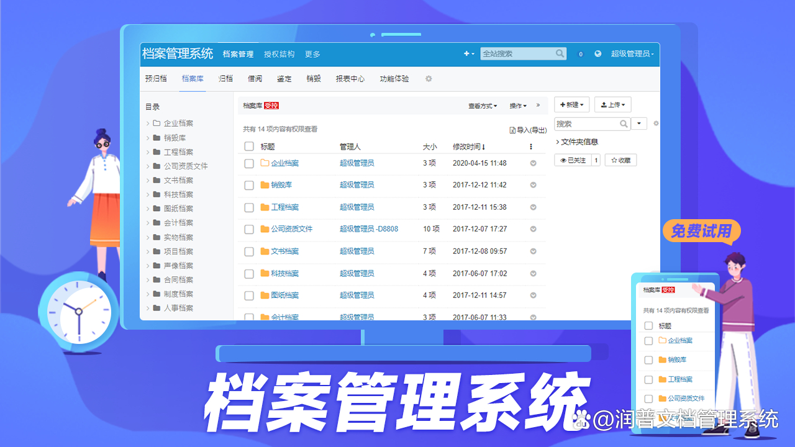Click the 人事档案 folder icon in the directory tree

pos(157,308)
